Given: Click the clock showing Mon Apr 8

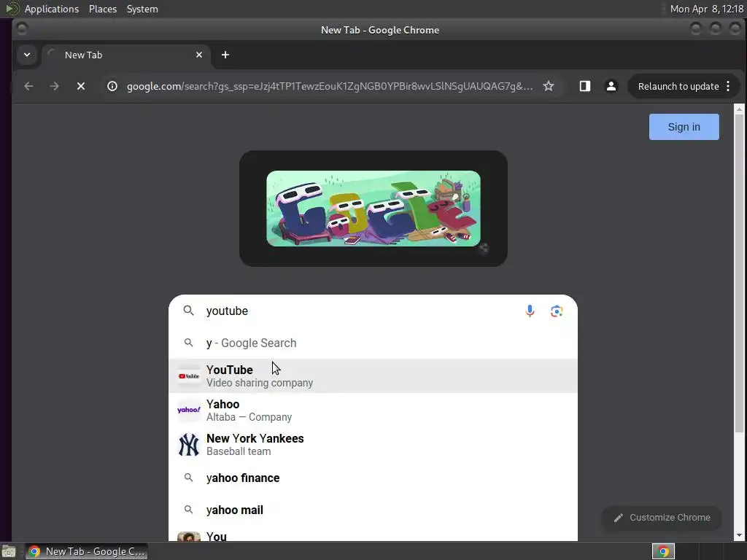Looking at the screenshot, I should (x=706, y=9).
